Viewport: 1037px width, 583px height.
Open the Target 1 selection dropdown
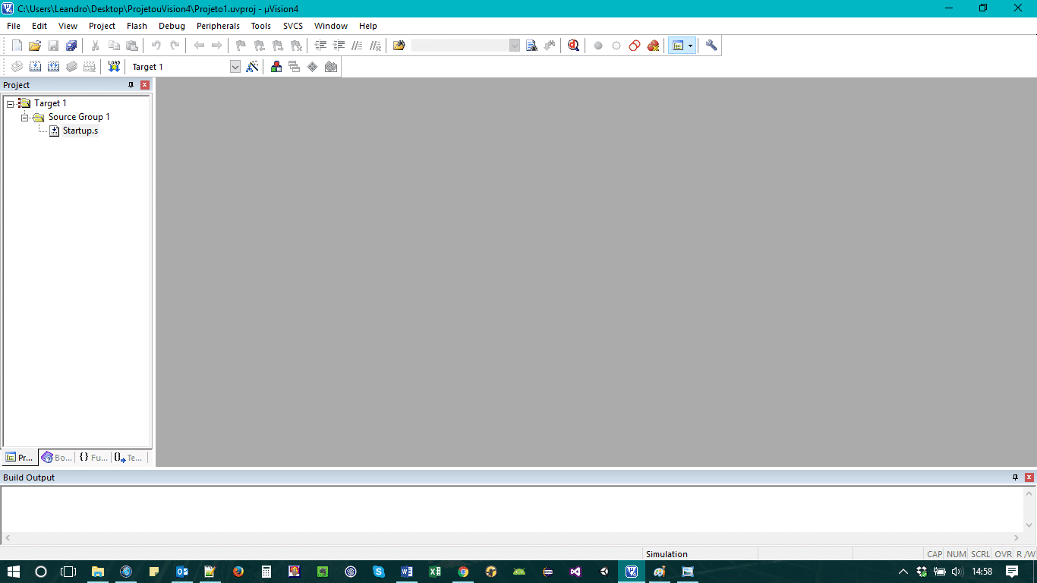pyautogui.click(x=235, y=67)
